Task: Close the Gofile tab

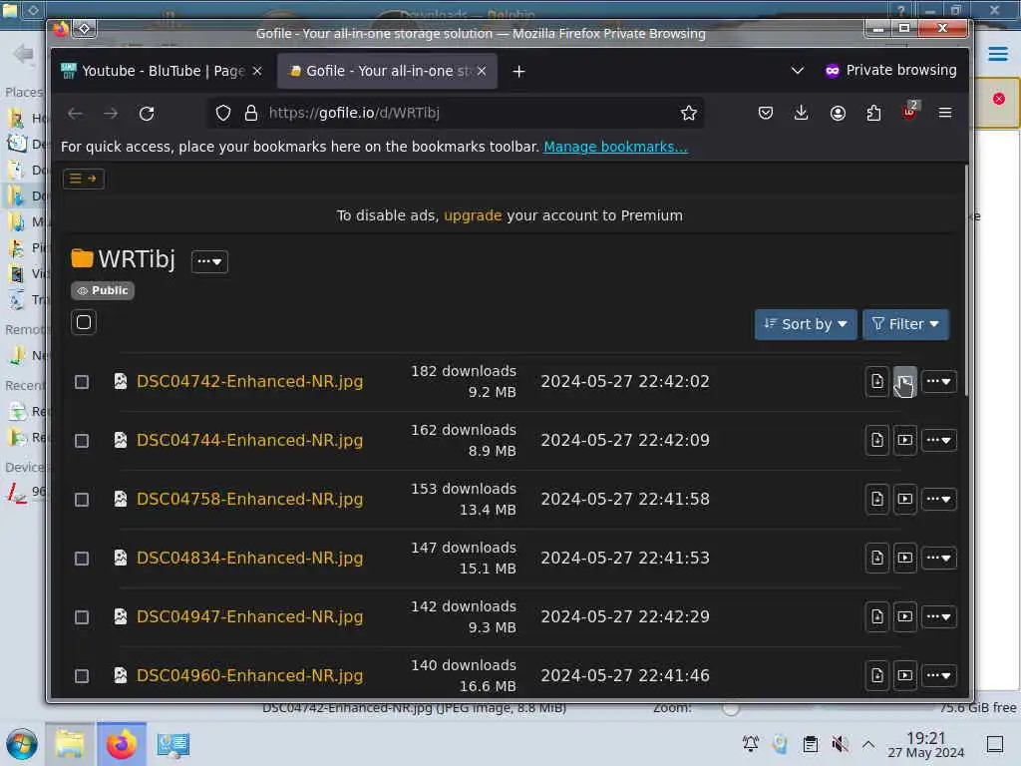Action: coord(482,71)
